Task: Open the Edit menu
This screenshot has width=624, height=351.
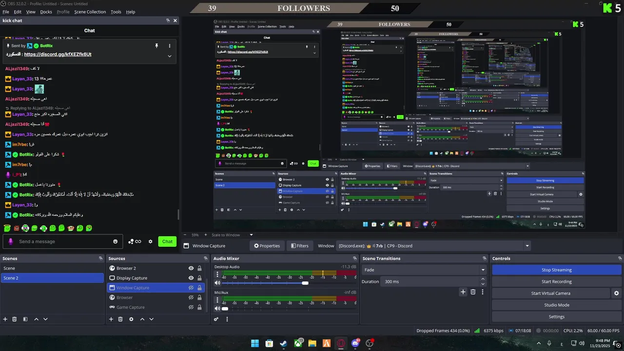Action: 18,12
